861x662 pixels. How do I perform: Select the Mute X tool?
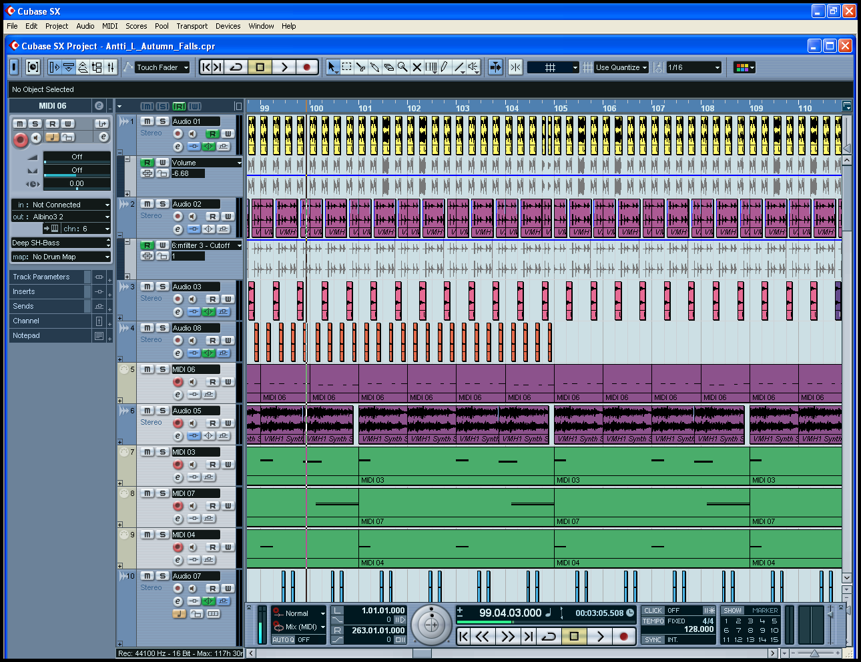[x=417, y=67]
